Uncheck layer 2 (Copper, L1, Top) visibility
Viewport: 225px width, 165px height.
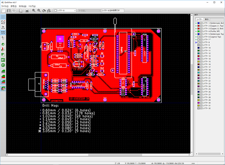click(201, 26)
